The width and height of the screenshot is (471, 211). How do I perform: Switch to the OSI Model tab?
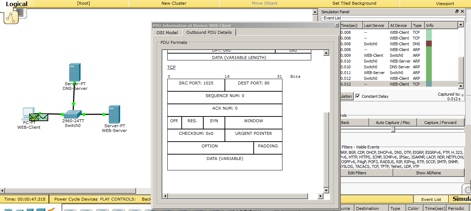(167, 32)
